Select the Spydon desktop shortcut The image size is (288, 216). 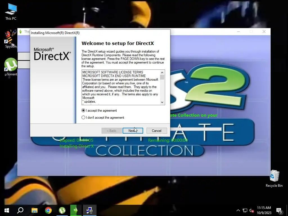[x=10, y=39]
